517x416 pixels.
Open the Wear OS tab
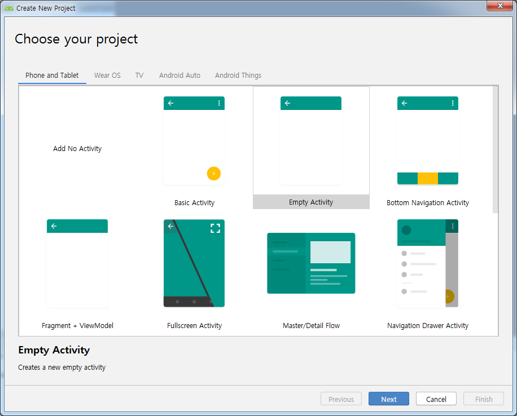[x=107, y=76]
